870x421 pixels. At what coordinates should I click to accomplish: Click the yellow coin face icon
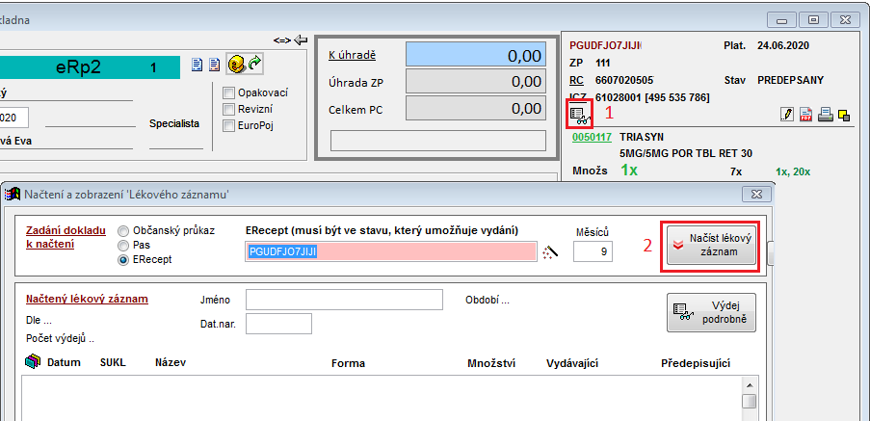235,65
